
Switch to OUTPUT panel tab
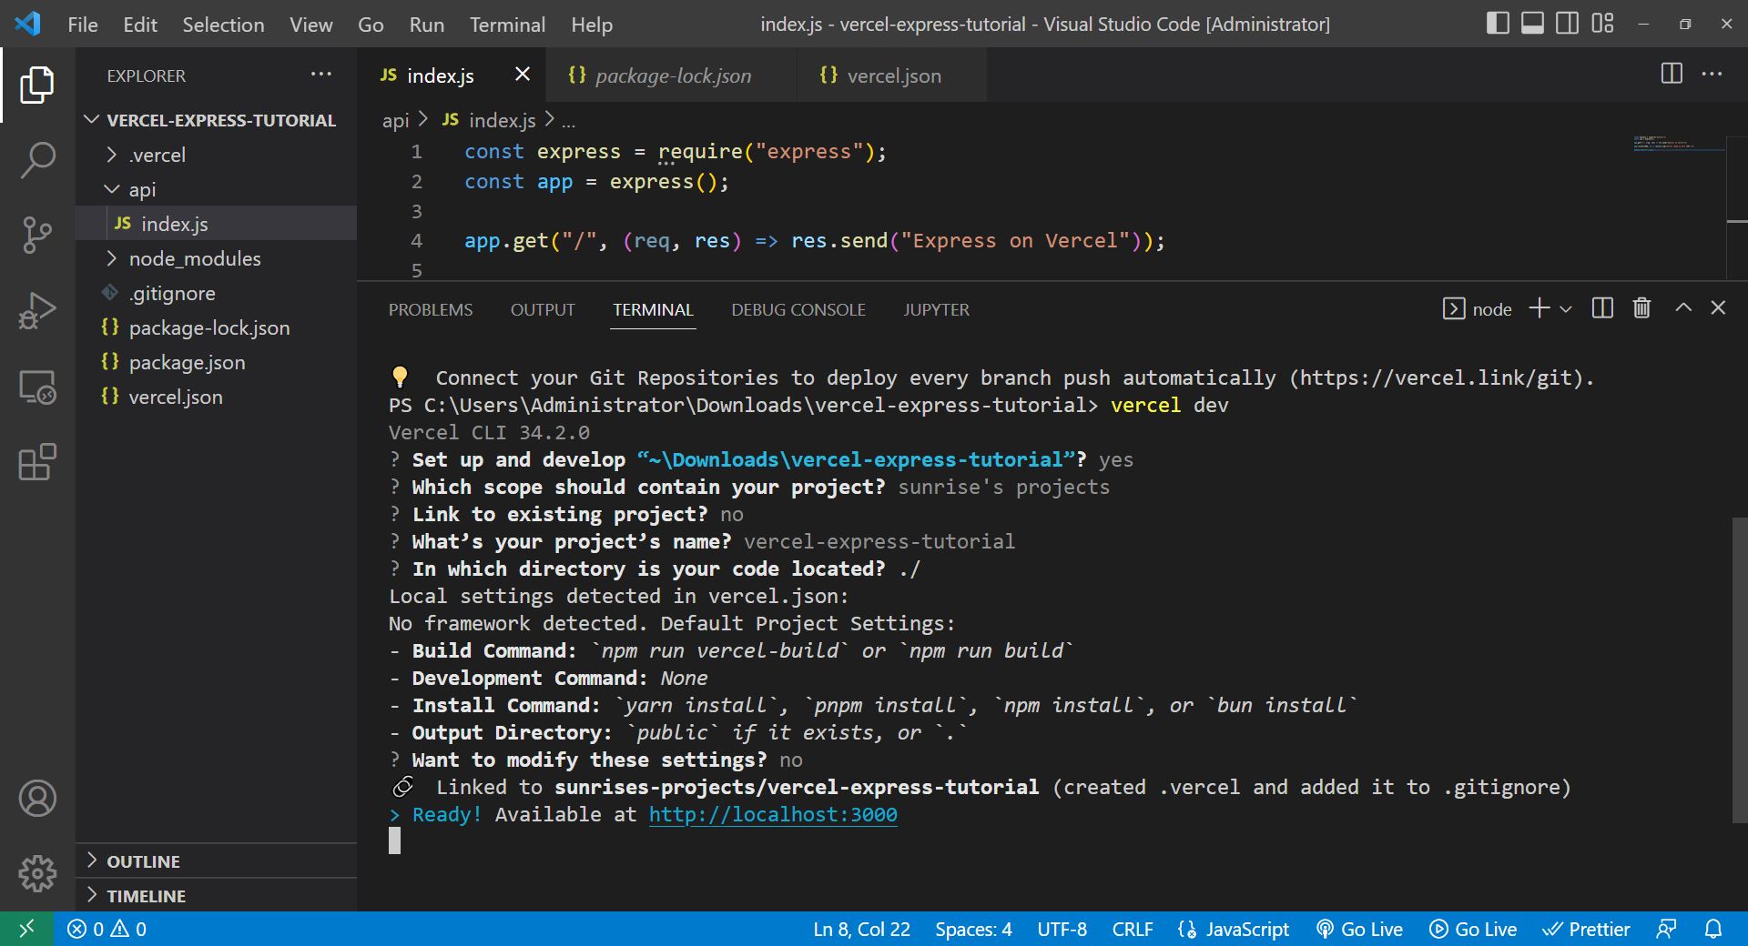pos(543,309)
